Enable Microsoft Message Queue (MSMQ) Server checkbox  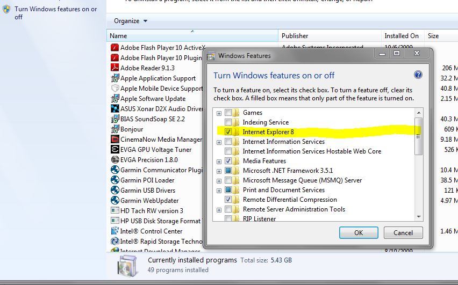pos(228,180)
